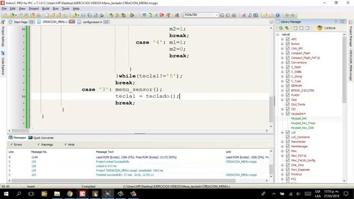This screenshot has height=199, width=354.
Task: Open Task View on the taskbar
Action: pyautogui.click(x=31, y=193)
